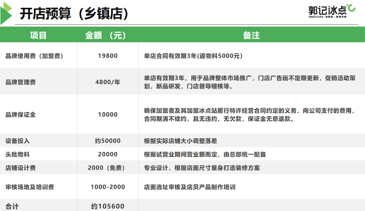This screenshot has height=211, width=365.
Task: Click the amount 10000
Action: (x=108, y=115)
